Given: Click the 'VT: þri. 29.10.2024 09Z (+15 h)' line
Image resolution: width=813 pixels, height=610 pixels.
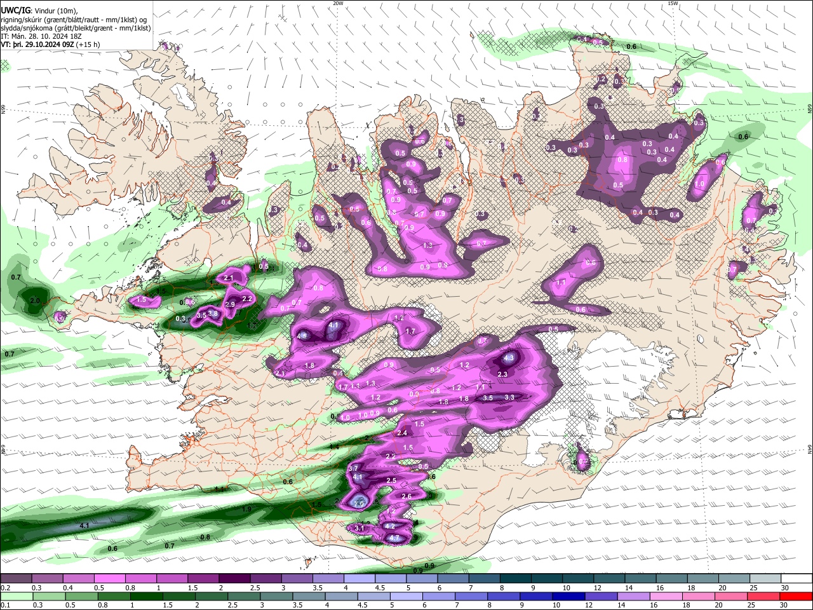Looking at the screenshot, I should tap(50, 44).
